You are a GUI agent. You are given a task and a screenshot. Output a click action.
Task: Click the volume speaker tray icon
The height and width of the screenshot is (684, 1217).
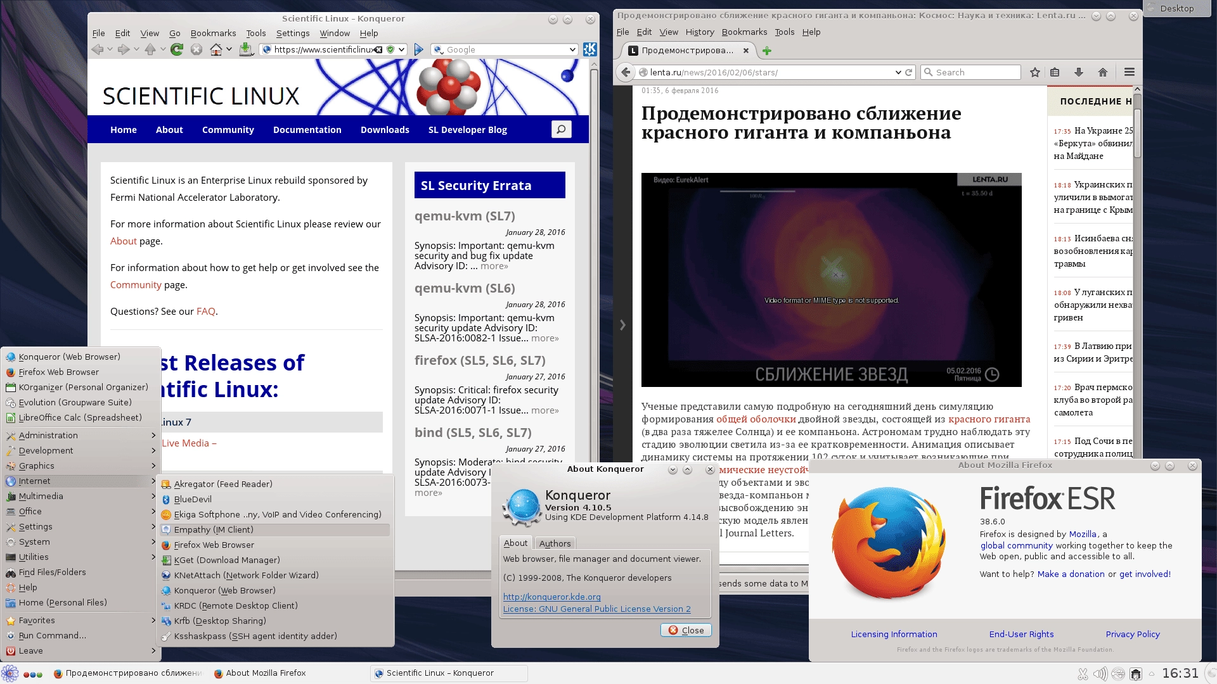pyautogui.click(x=1100, y=674)
